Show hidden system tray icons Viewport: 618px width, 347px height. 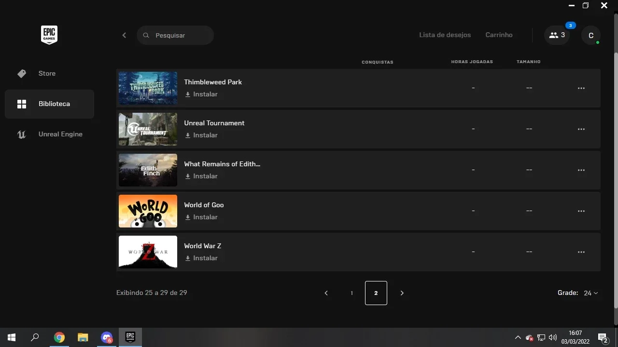pos(518,338)
